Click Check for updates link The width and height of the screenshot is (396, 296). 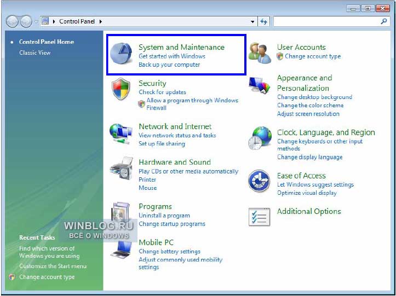coord(162,92)
